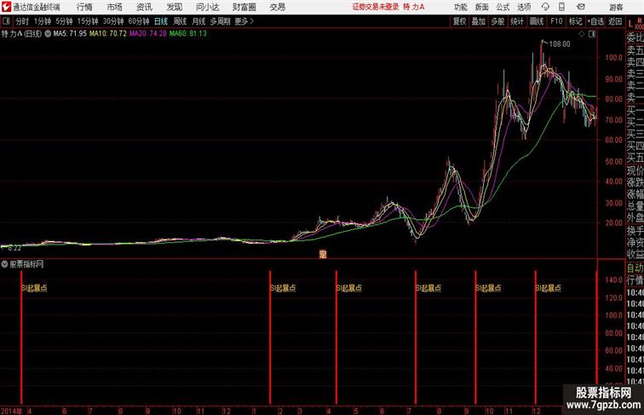Open the F10 company info button
The height and width of the screenshot is (415, 644).
556,21
